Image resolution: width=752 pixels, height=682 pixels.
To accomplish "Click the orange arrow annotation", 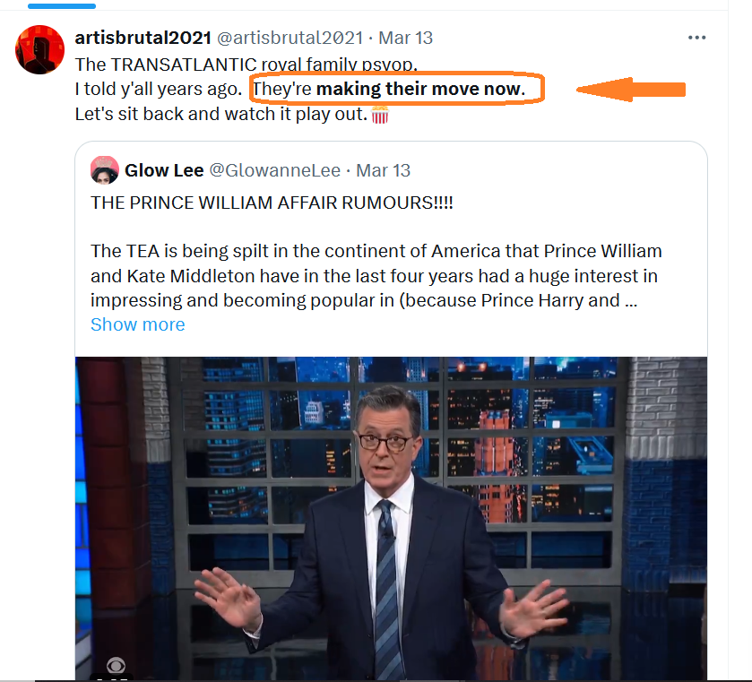I will tap(631, 90).
